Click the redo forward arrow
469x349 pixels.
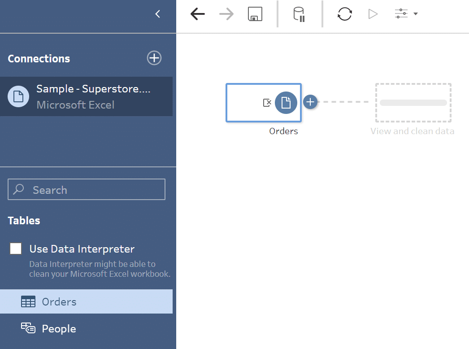[x=226, y=13]
